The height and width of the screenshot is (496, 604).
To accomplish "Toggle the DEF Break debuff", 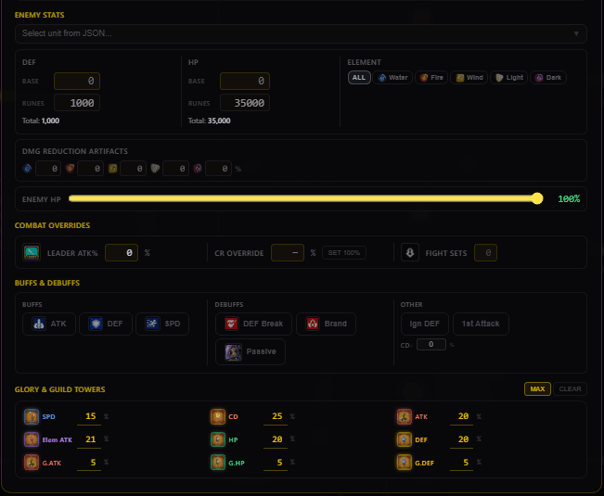I will [x=253, y=324].
